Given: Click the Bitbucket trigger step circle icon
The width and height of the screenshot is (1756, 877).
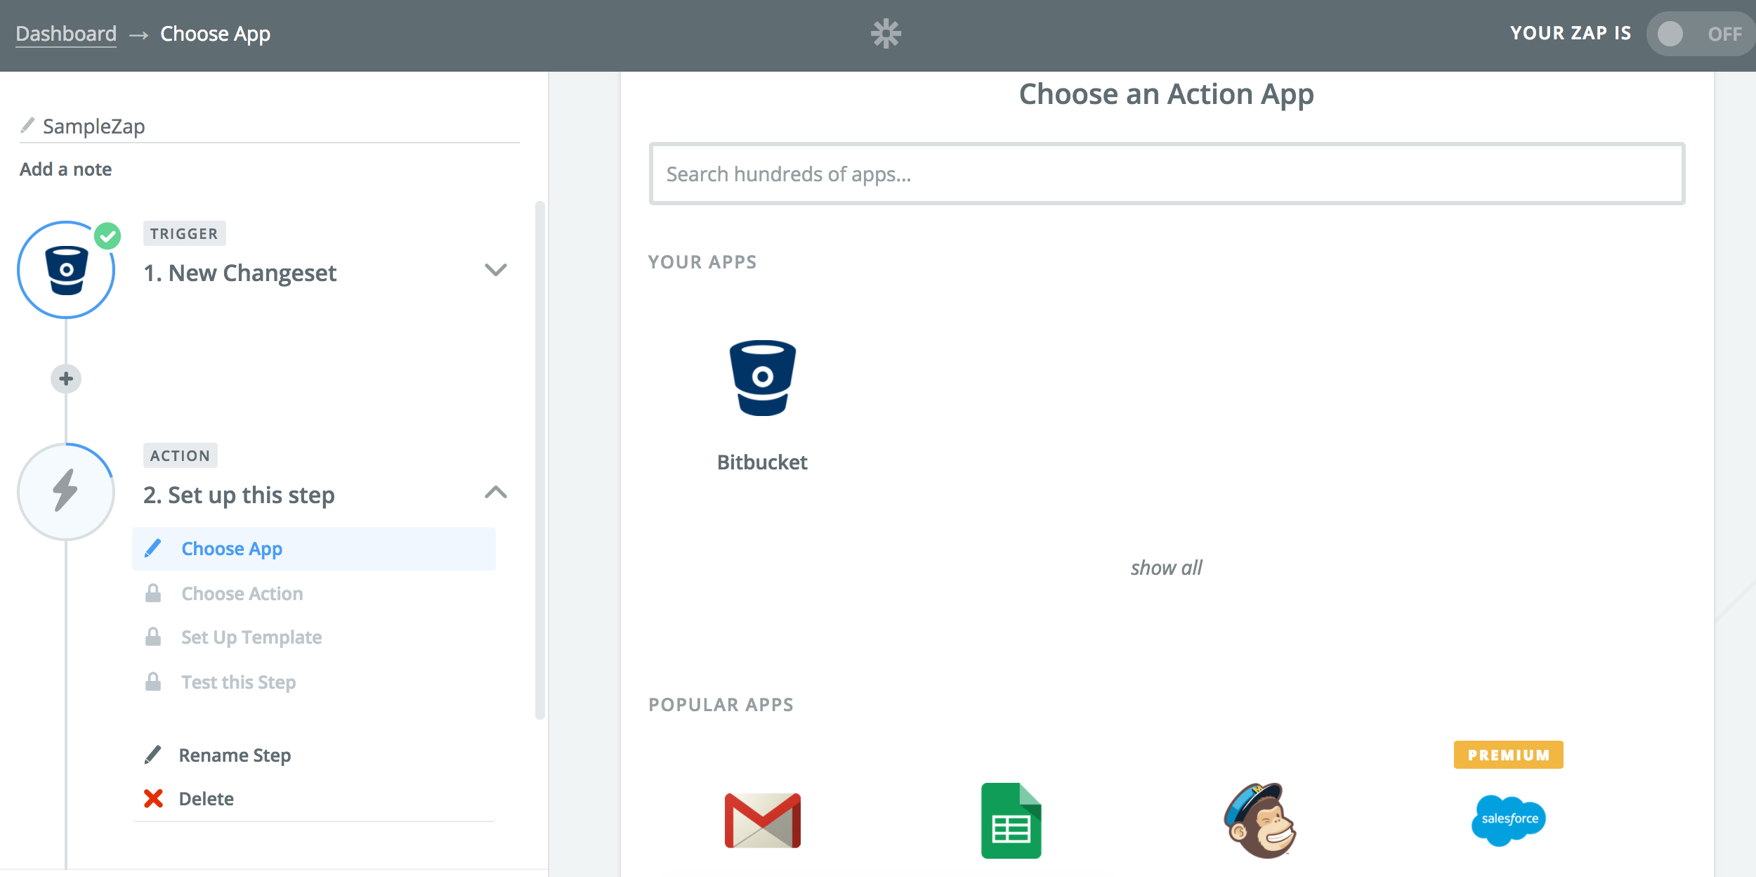Looking at the screenshot, I should [x=66, y=270].
